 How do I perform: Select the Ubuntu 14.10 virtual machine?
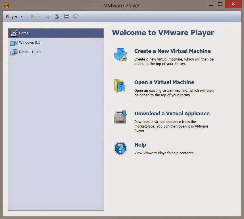tap(56, 52)
